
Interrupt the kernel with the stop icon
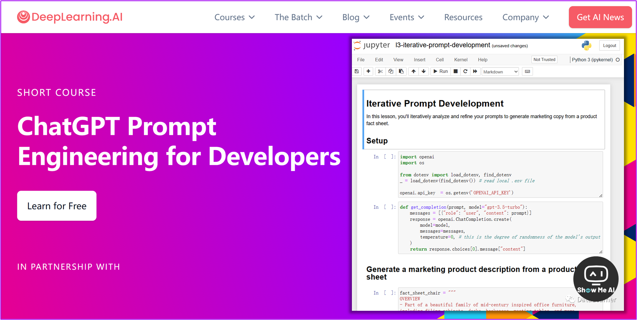point(455,71)
